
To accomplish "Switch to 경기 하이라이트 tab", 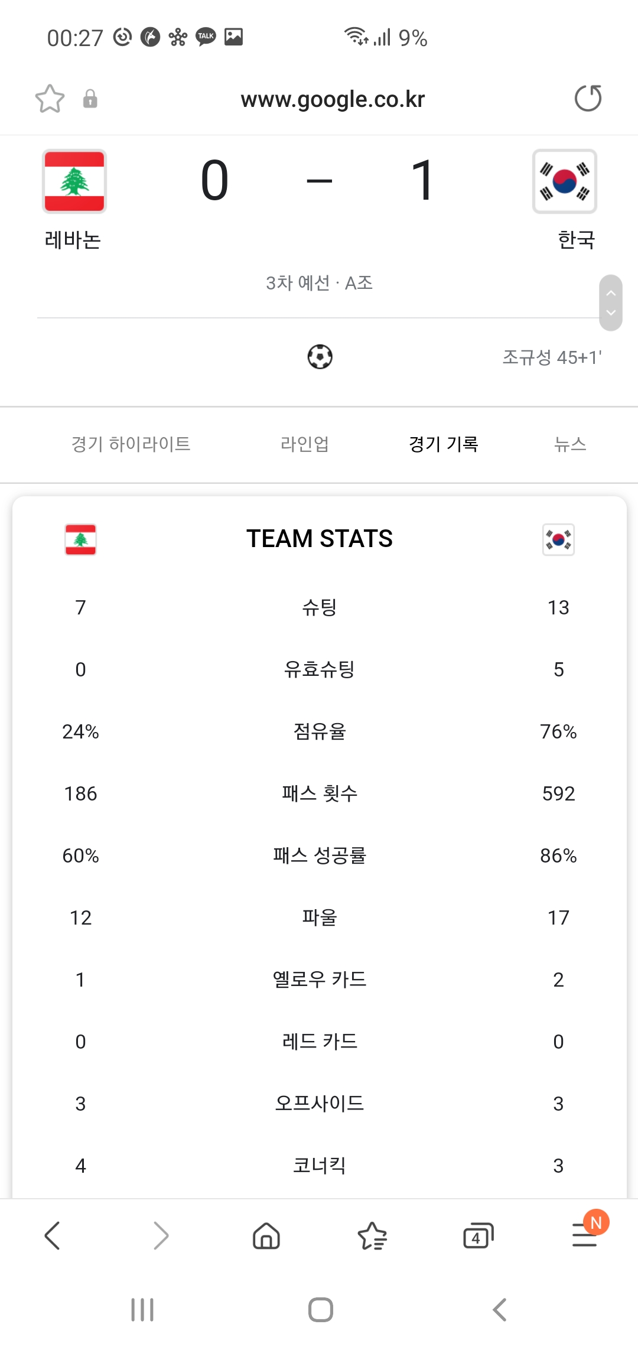I will 131,444.
